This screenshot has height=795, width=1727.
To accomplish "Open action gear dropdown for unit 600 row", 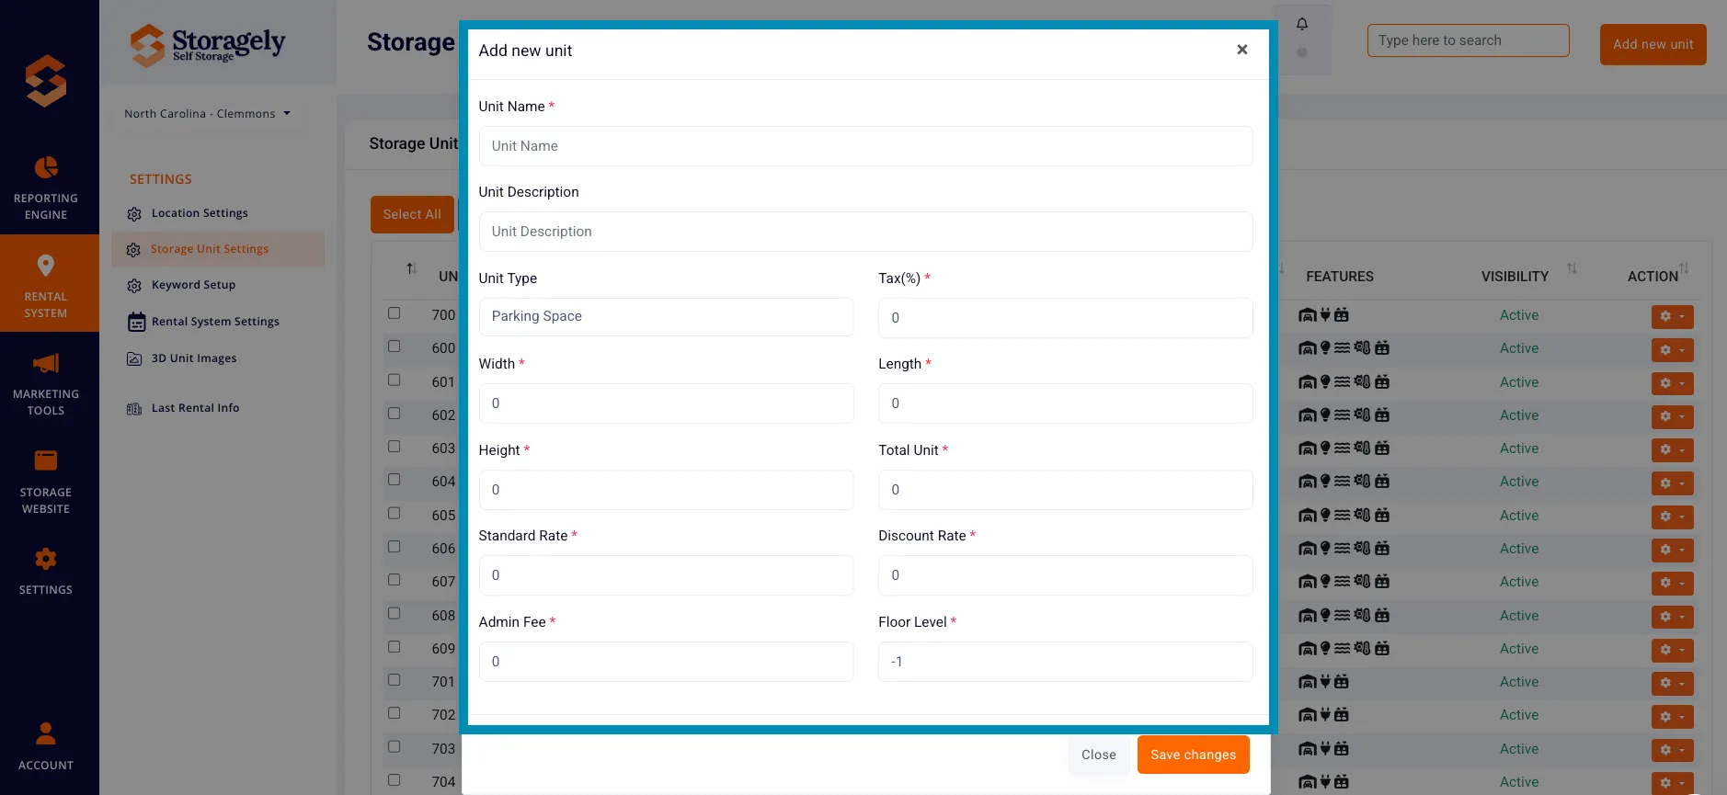I will [x=1672, y=350].
